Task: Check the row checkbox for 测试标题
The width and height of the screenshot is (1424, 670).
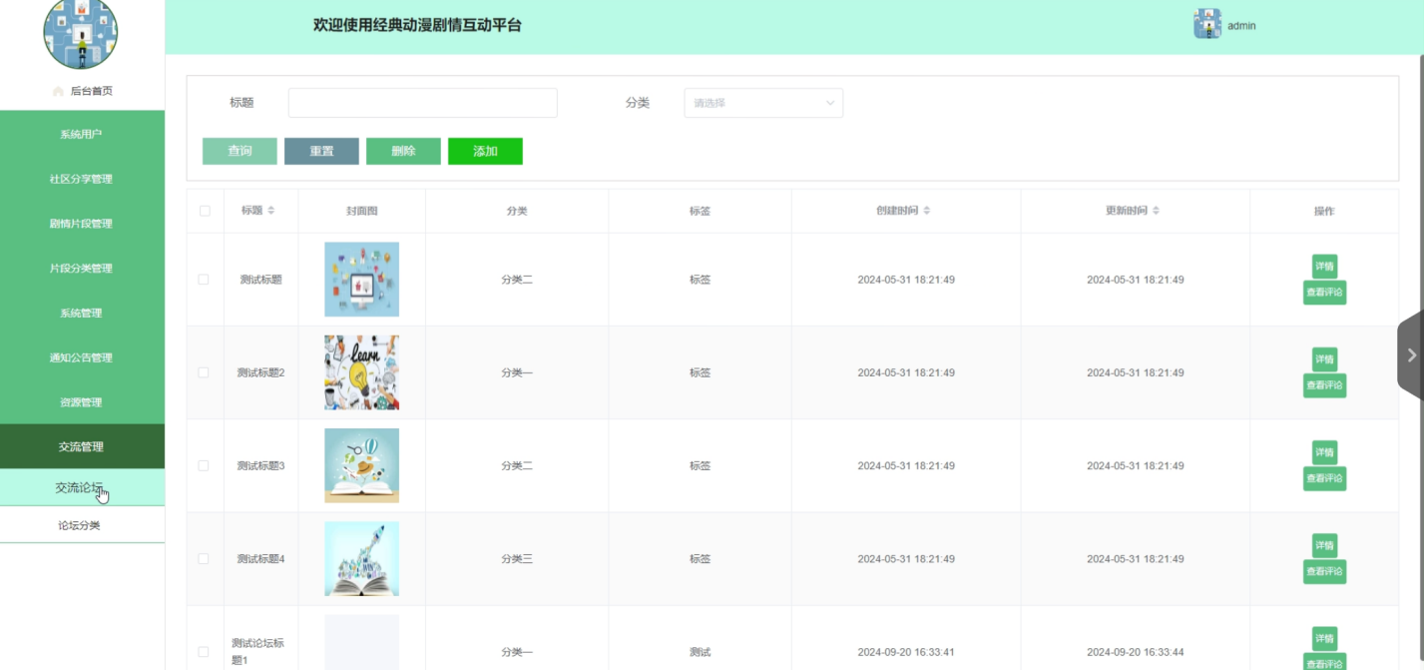Action: coord(204,280)
